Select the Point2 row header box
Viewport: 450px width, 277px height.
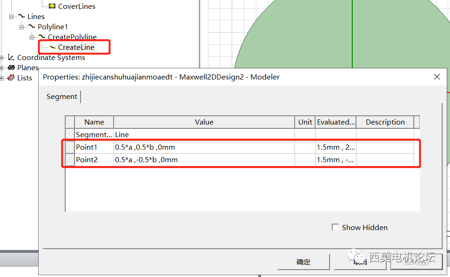click(x=70, y=160)
